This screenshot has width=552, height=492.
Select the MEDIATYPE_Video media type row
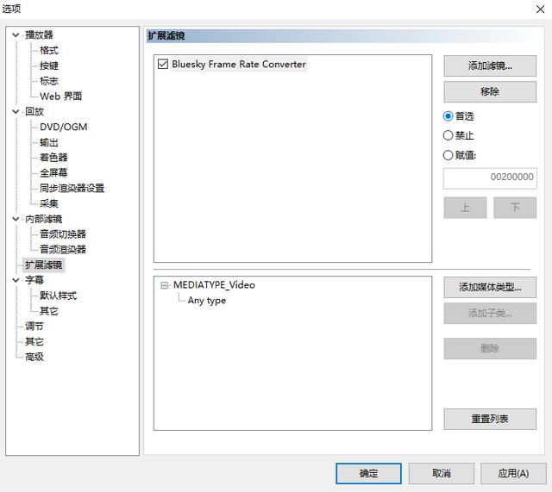point(214,285)
